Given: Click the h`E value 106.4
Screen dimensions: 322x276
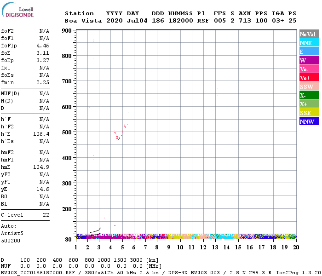Looking at the screenshot, I should pos(41,134).
